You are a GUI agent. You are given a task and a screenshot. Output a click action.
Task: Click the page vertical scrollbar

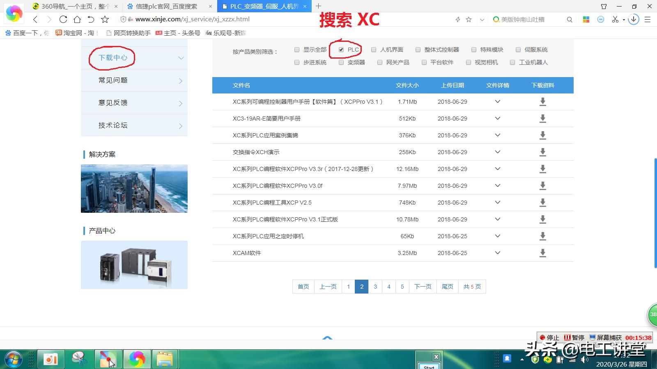click(655, 213)
